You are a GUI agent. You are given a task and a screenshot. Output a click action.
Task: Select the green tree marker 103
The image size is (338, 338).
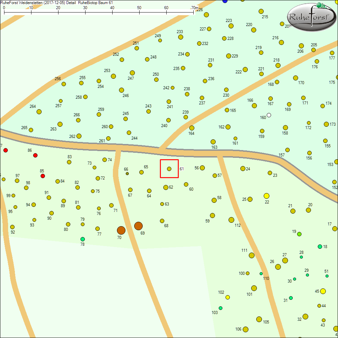[x=220, y=308]
